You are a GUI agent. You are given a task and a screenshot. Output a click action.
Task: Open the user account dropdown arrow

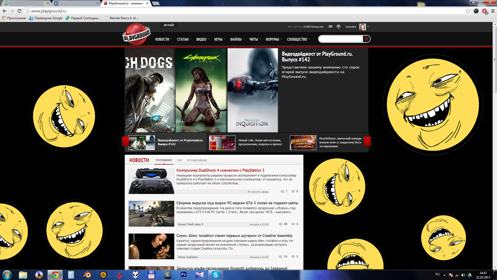click(368, 27)
